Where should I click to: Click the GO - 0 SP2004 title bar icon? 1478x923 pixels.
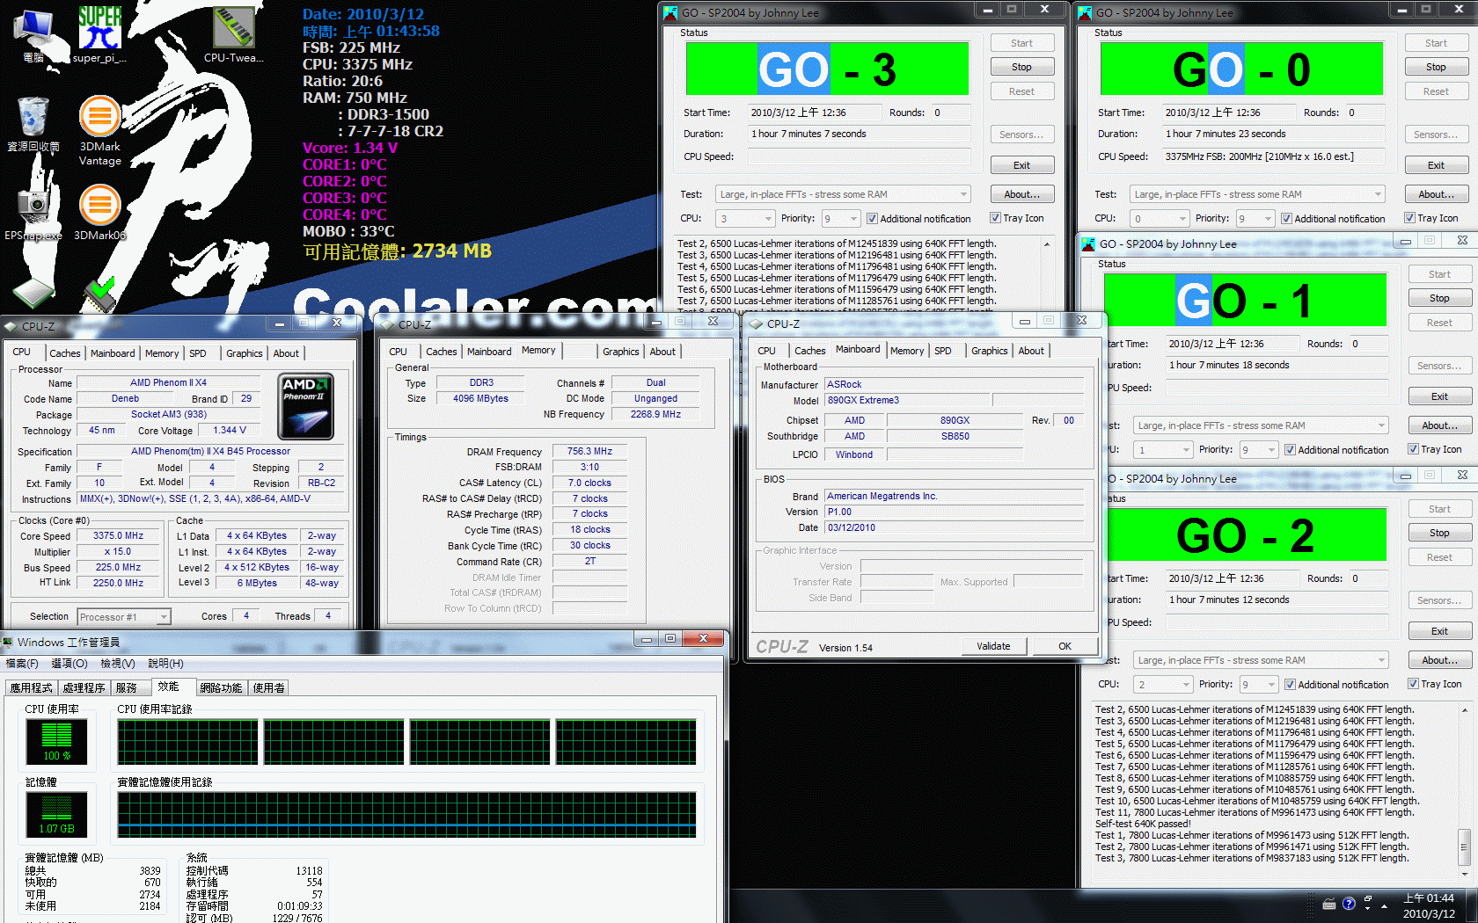1085,12
